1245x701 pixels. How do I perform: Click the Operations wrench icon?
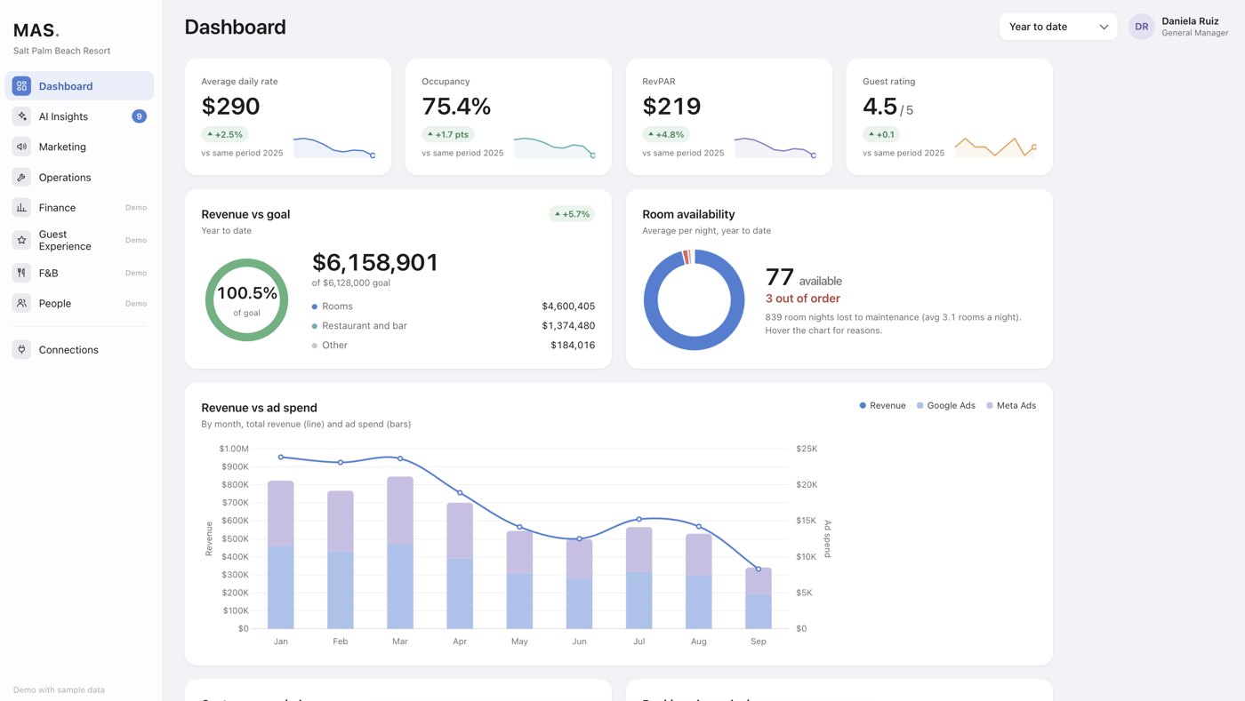21,178
